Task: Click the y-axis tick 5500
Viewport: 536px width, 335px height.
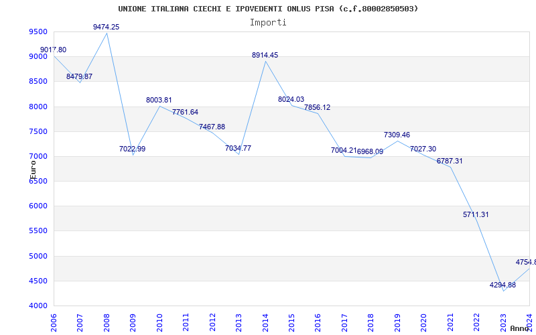Action: coord(38,231)
